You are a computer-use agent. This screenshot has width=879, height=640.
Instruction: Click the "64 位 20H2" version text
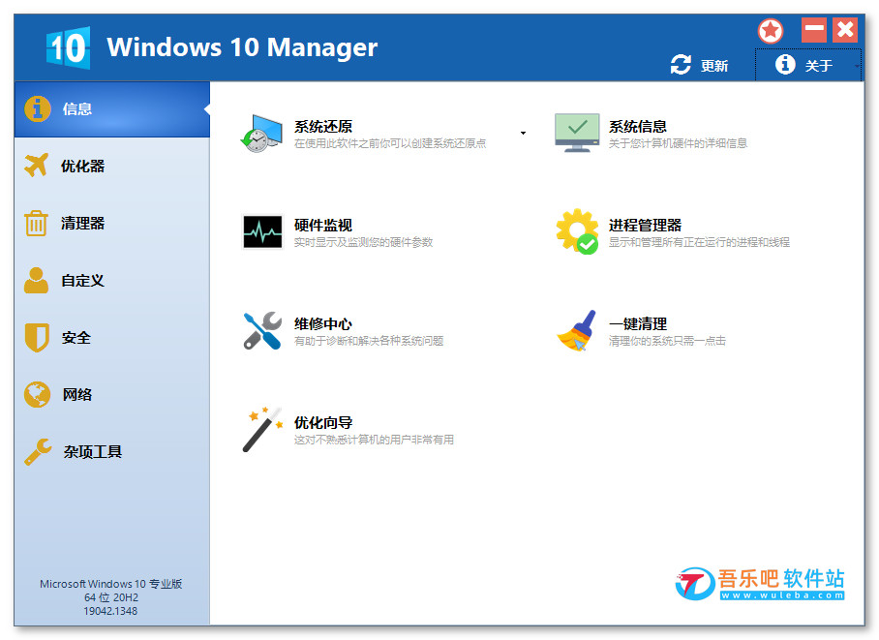tap(111, 597)
